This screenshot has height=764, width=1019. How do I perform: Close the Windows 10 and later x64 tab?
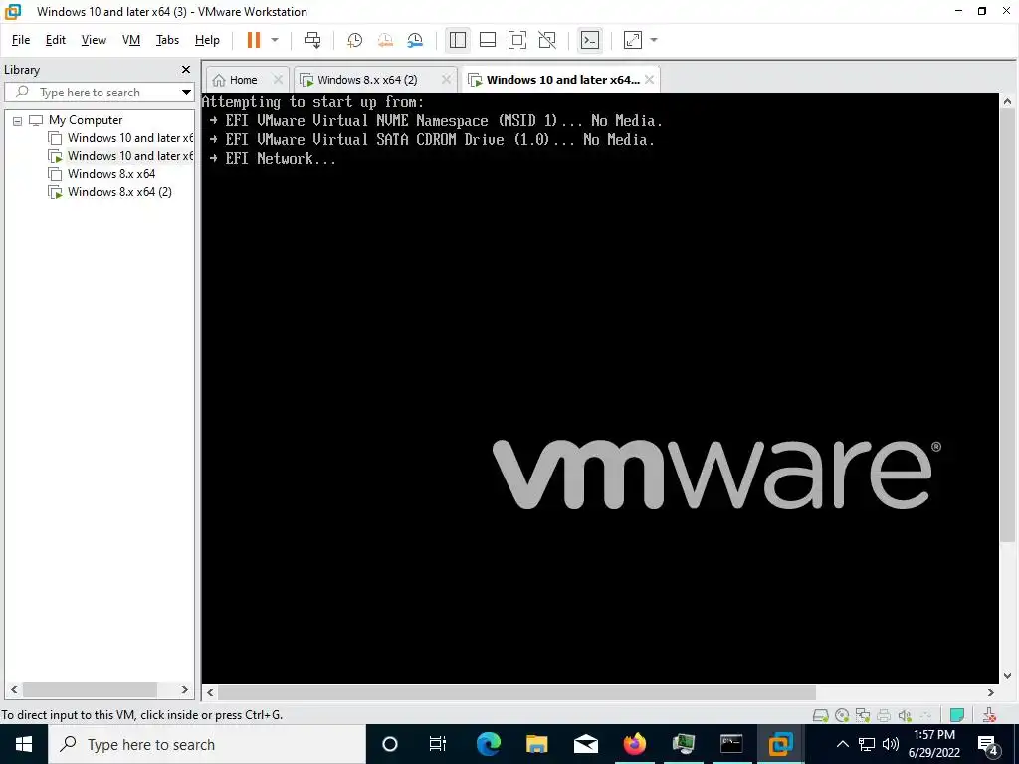point(649,80)
